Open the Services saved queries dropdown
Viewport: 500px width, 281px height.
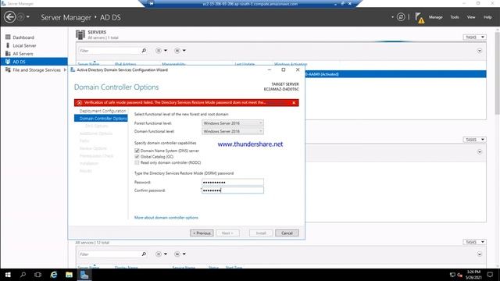click(180, 254)
